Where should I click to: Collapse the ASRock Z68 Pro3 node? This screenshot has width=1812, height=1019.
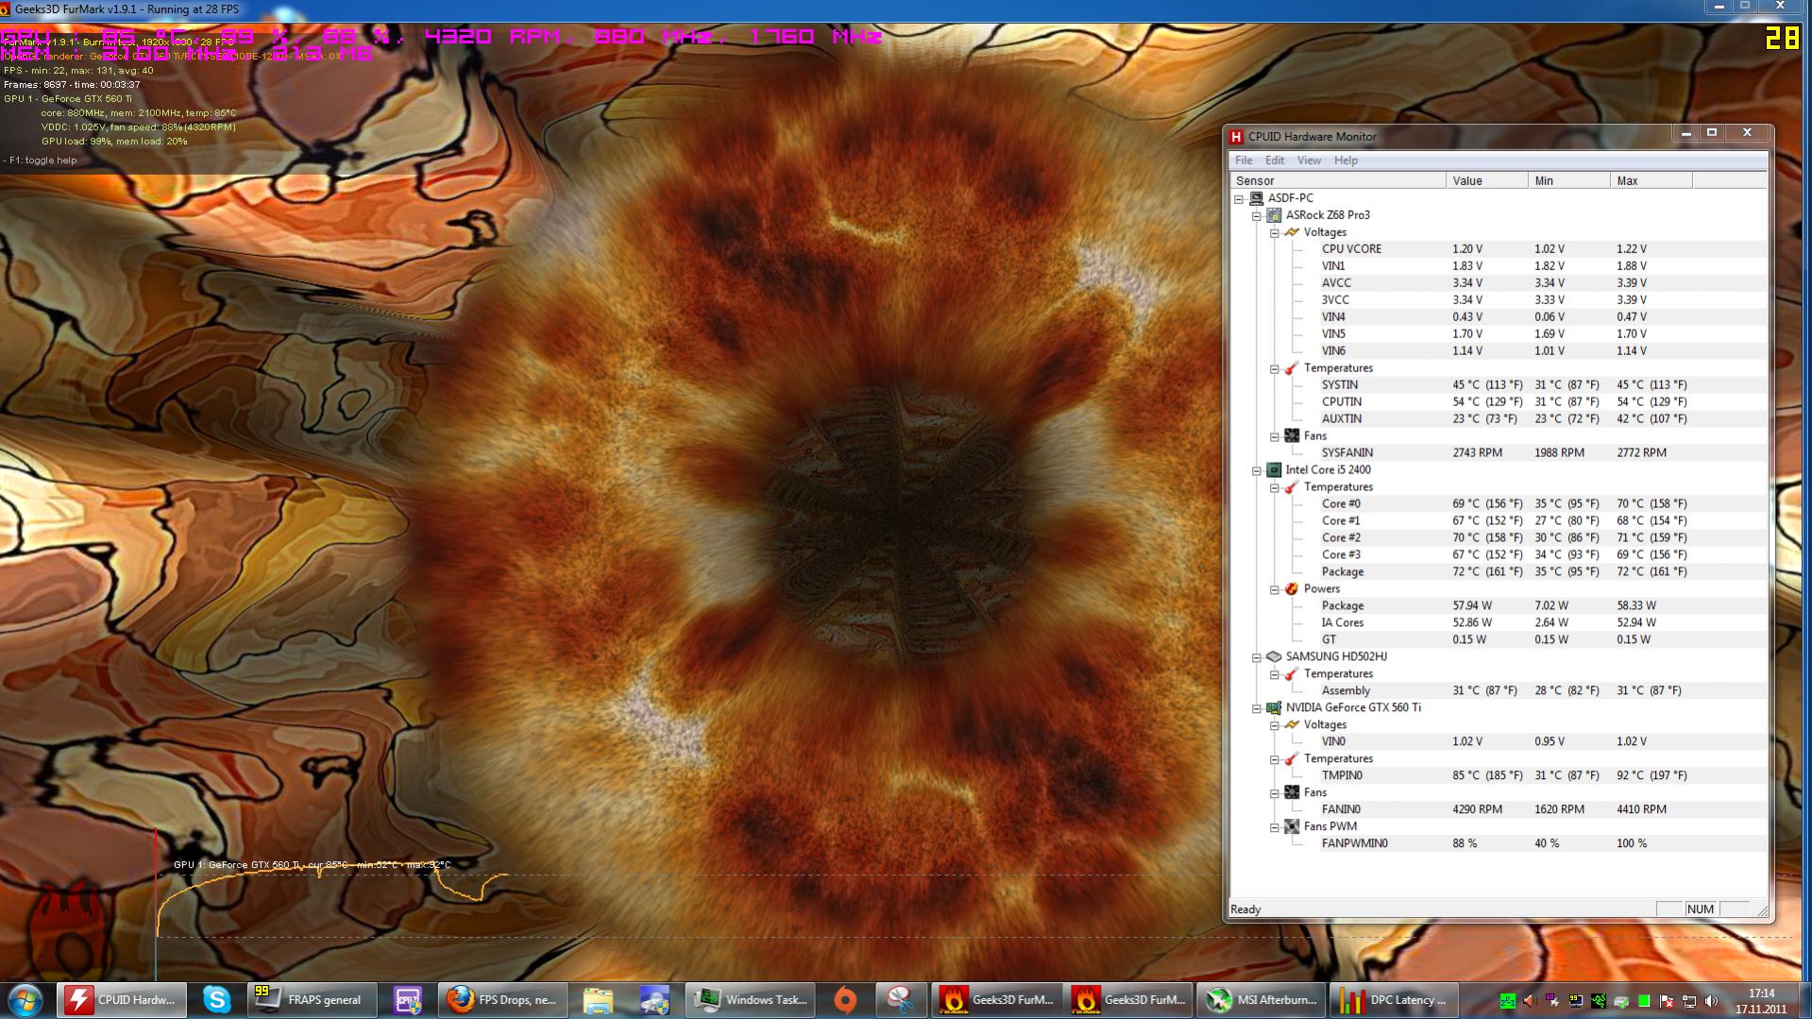coord(1257,215)
